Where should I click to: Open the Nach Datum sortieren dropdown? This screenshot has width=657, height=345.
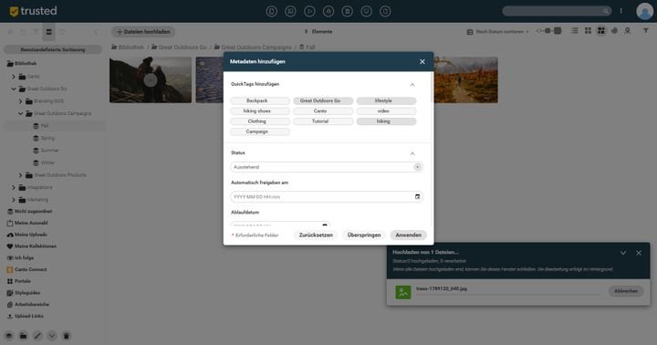[x=498, y=31]
